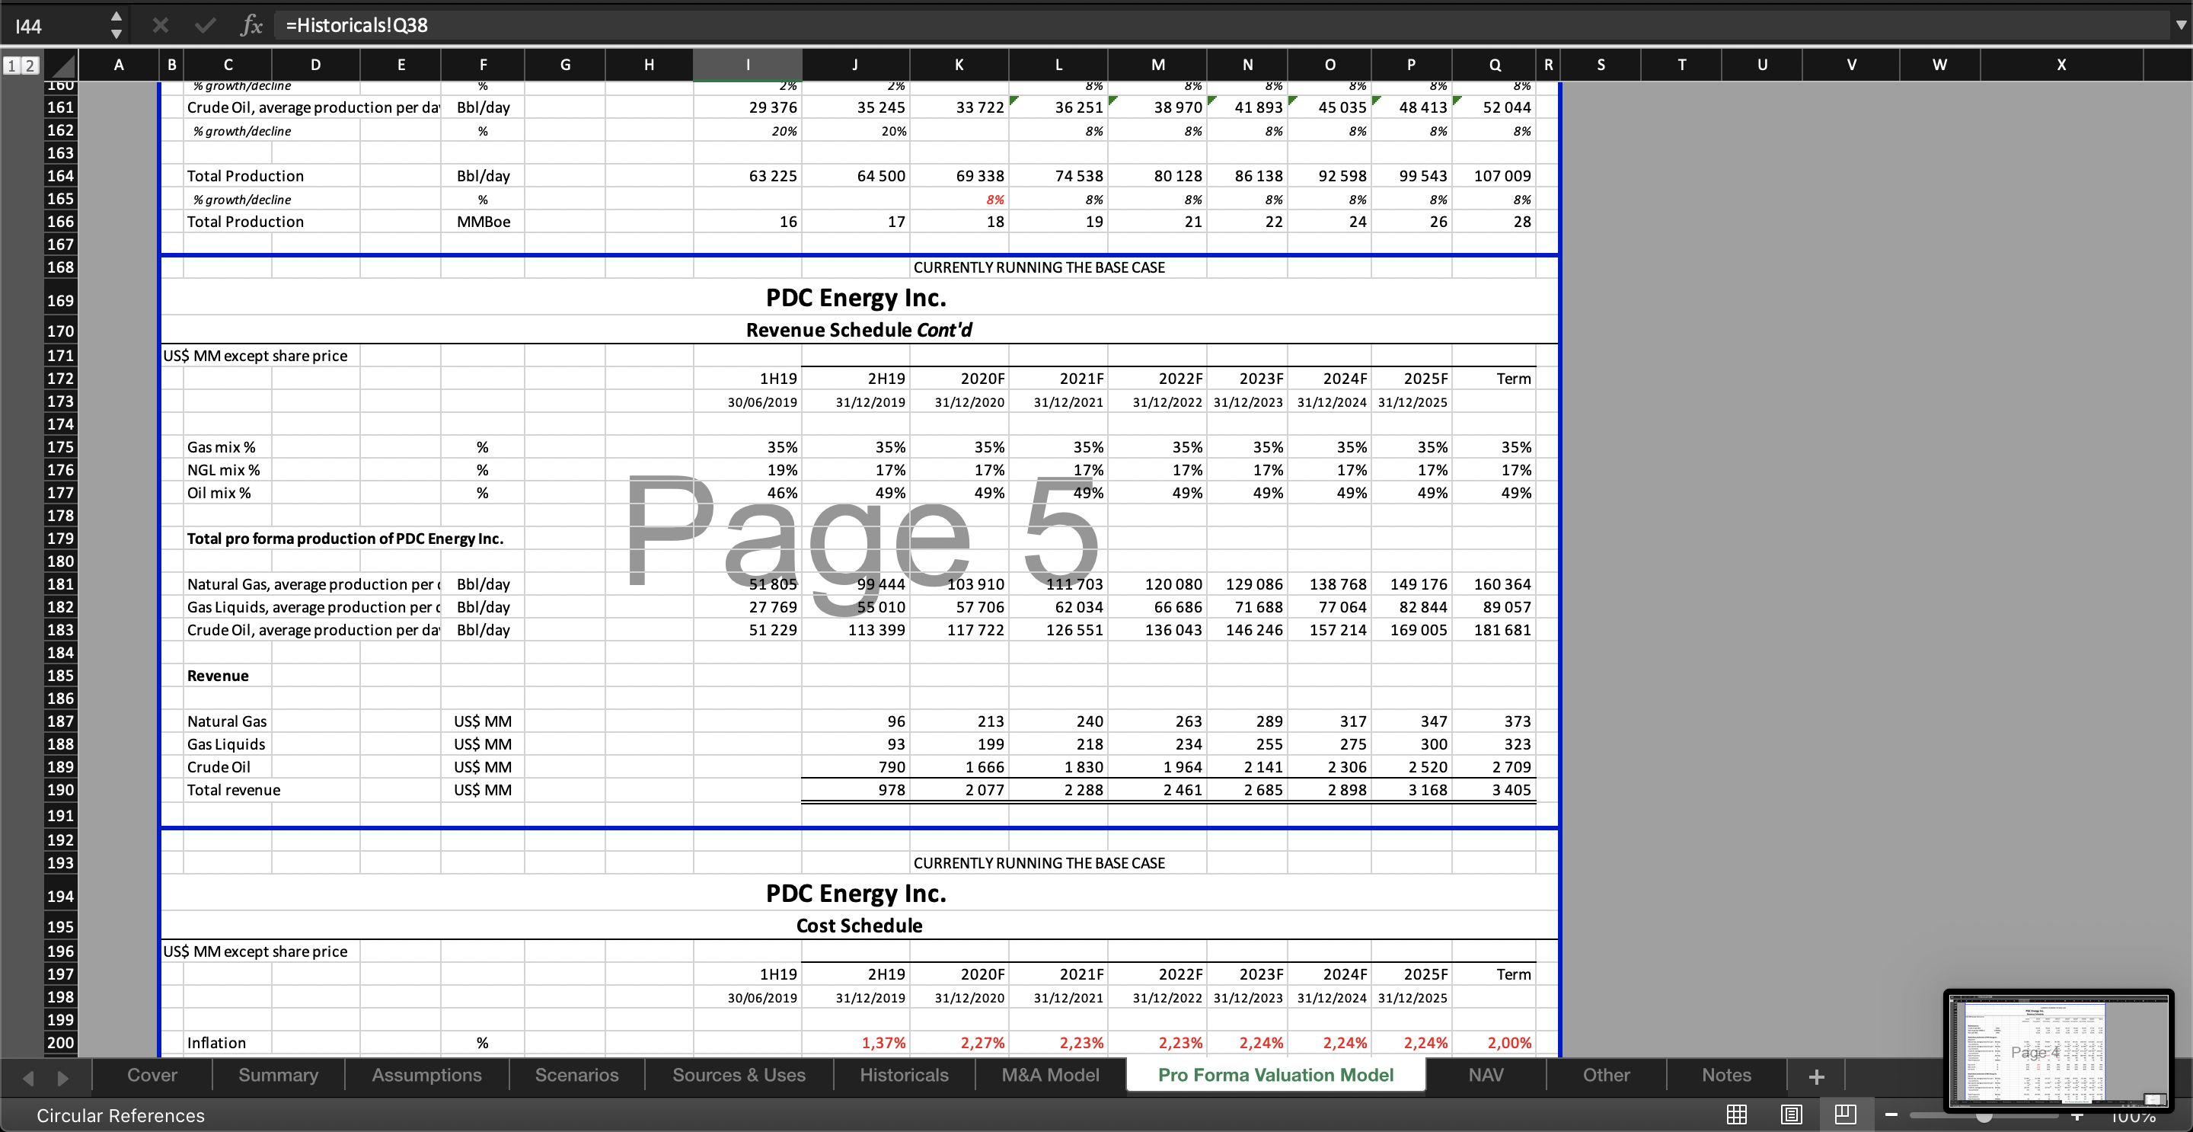Click the formula bar showing =Historicals!Q38
The width and height of the screenshot is (2193, 1132).
(1218, 26)
